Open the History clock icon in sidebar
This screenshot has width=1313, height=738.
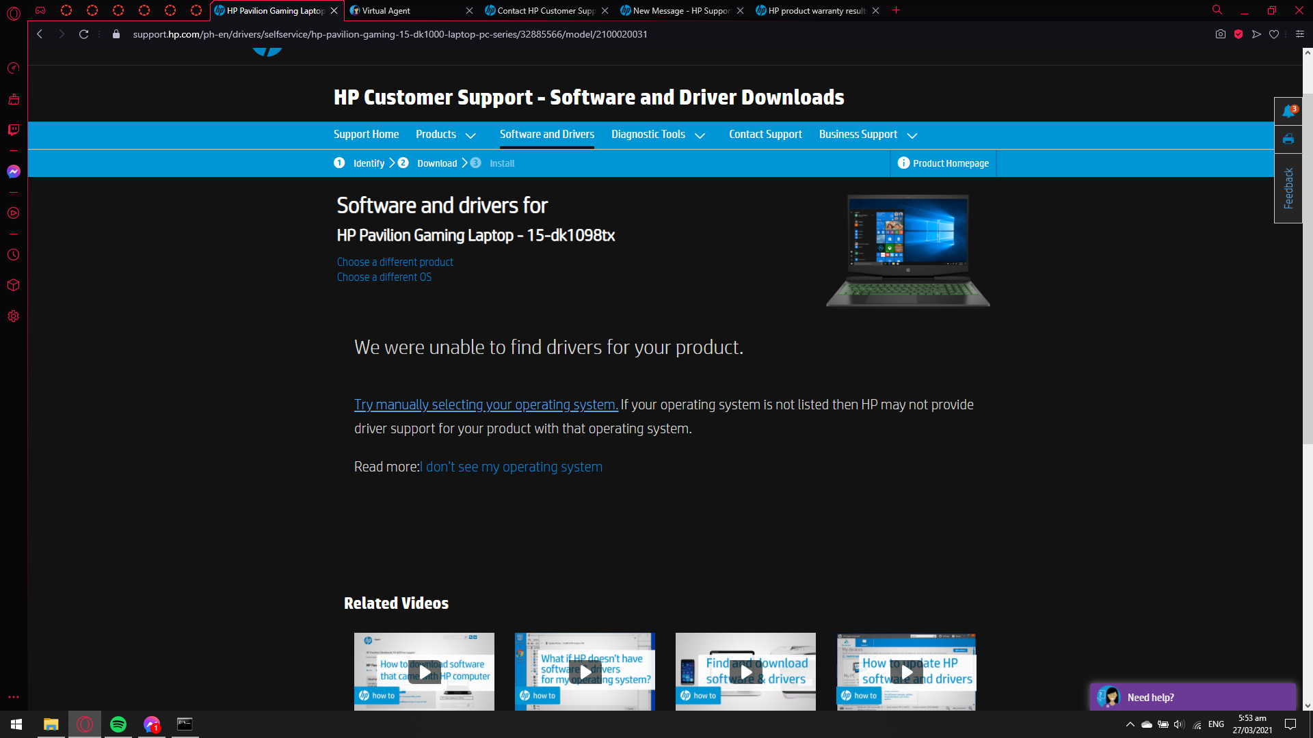pos(14,255)
